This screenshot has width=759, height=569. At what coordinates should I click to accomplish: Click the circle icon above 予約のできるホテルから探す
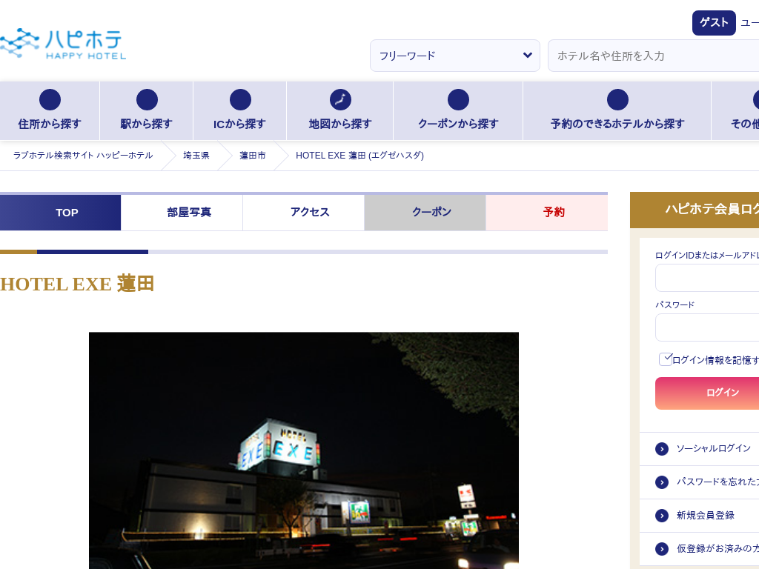click(617, 100)
